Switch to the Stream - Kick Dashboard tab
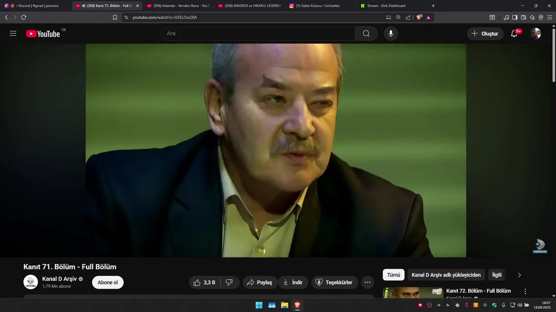The width and height of the screenshot is (556, 312). tap(391, 6)
